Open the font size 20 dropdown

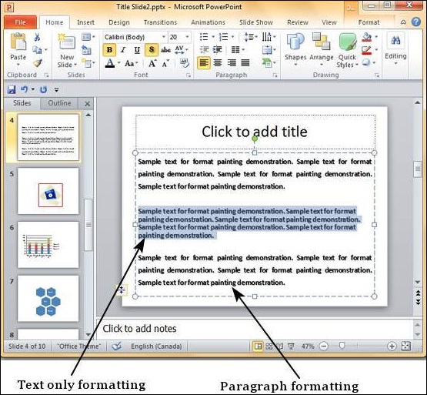pos(187,37)
